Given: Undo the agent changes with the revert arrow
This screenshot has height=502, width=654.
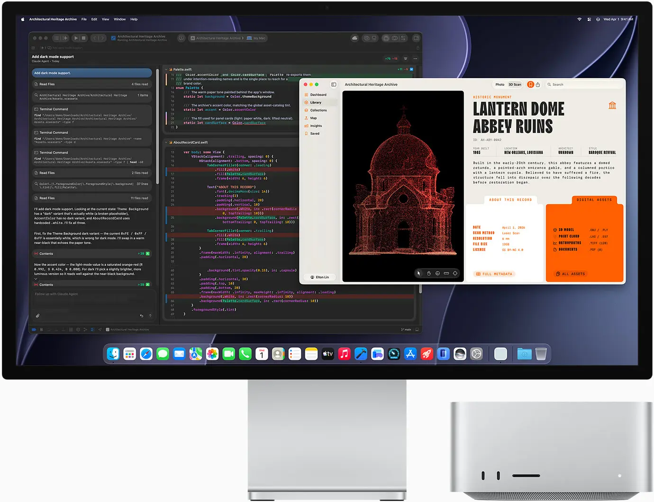Looking at the screenshot, I should click(x=141, y=315).
